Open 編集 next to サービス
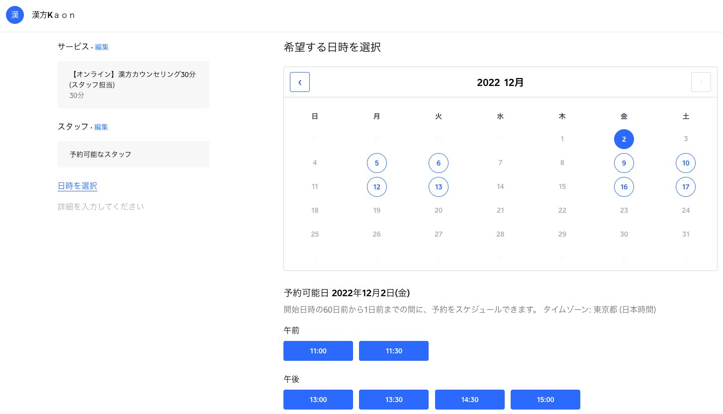Viewport: 723px width, 414px height. (x=102, y=47)
